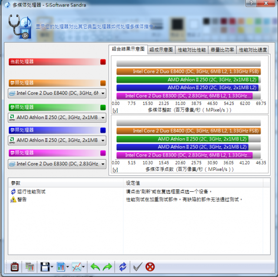
Task: Open the line graph icon dropdown arrow
Action: point(83,267)
